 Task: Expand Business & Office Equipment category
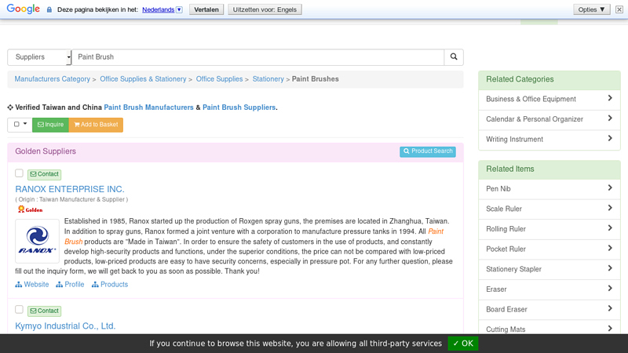tap(549, 100)
